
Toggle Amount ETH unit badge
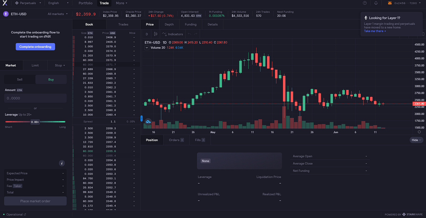pos(19,90)
